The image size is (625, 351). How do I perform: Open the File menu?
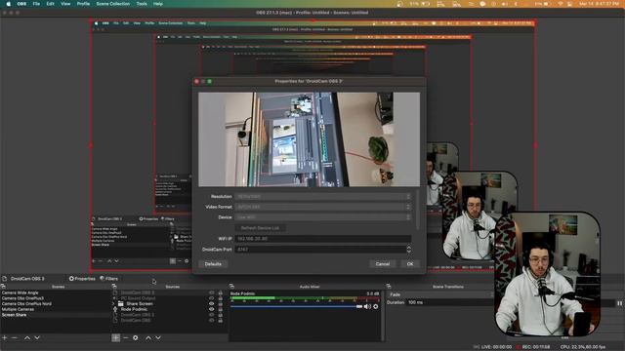click(x=36, y=4)
